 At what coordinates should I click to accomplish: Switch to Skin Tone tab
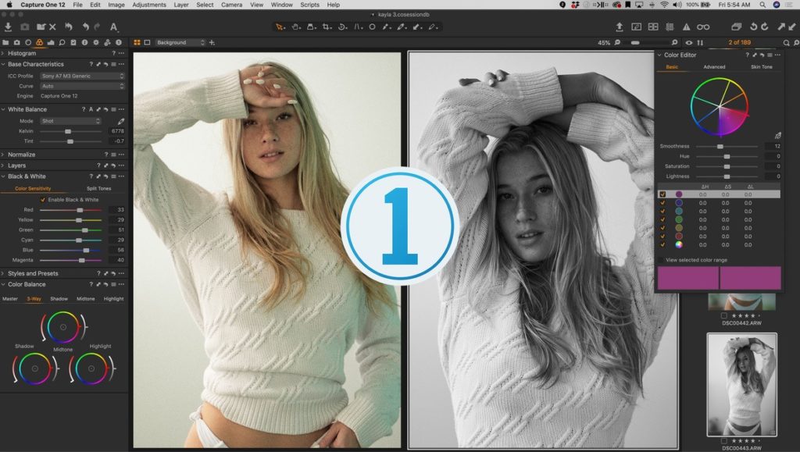[x=761, y=67]
